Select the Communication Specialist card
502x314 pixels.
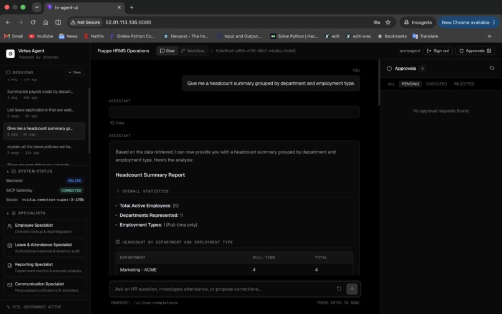pos(45,287)
